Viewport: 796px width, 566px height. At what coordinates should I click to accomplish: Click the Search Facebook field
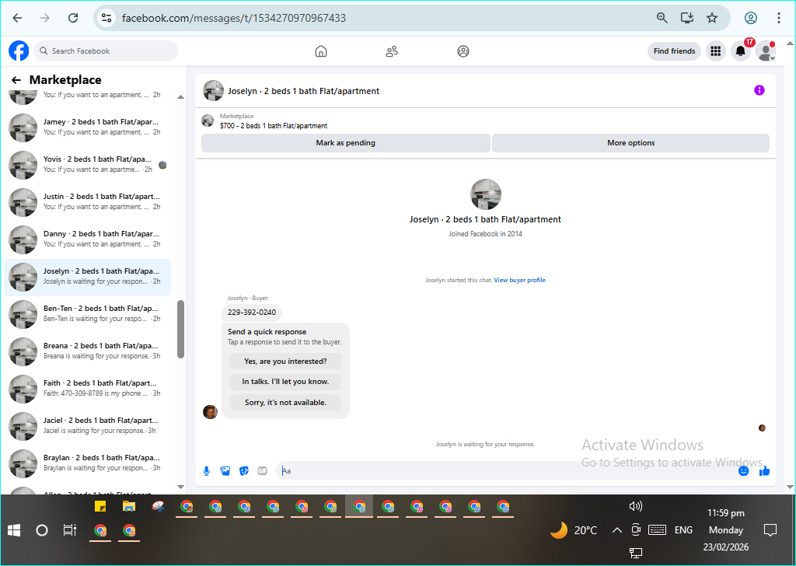(x=106, y=51)
